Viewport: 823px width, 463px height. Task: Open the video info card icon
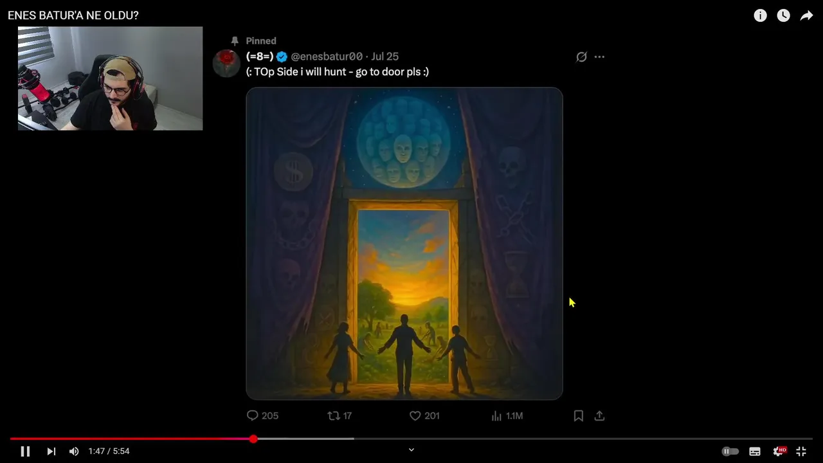[760, 15]
